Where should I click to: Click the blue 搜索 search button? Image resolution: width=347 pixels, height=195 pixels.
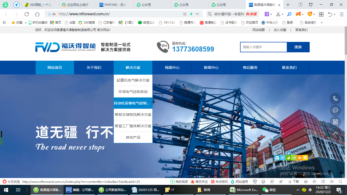(x=298, y=47)
